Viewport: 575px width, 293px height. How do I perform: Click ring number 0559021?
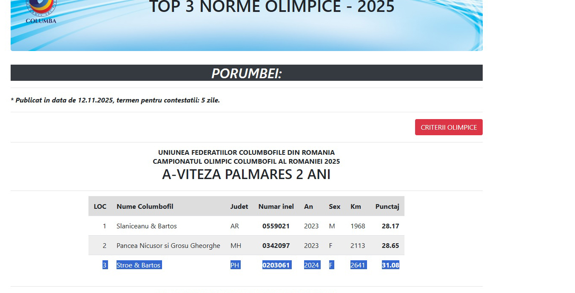(x=276, y=226)
